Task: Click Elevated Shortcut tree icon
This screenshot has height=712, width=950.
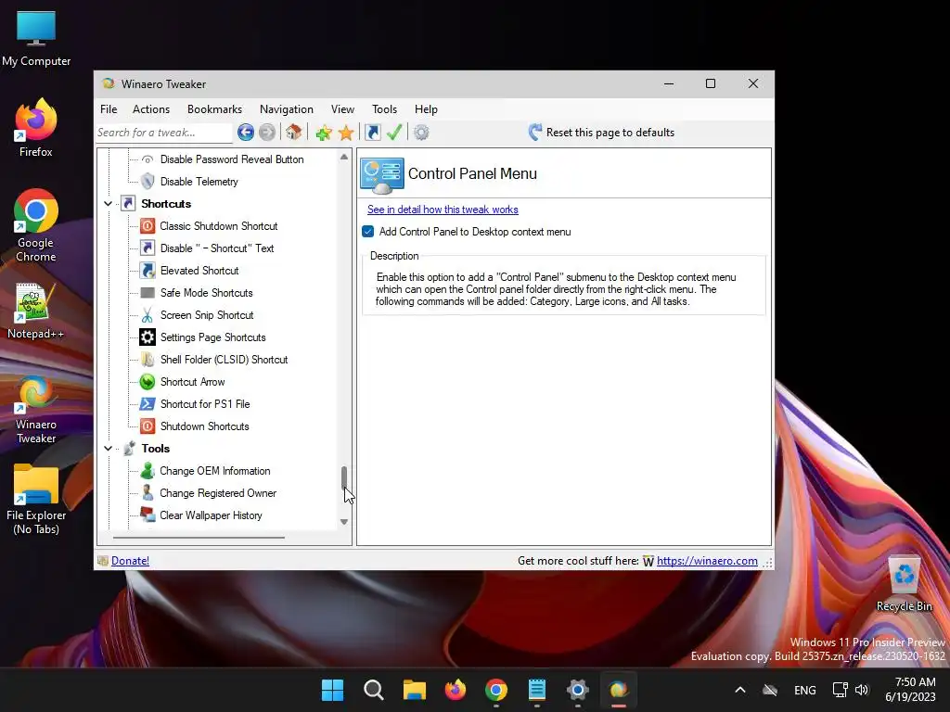Action: [148, 271]
